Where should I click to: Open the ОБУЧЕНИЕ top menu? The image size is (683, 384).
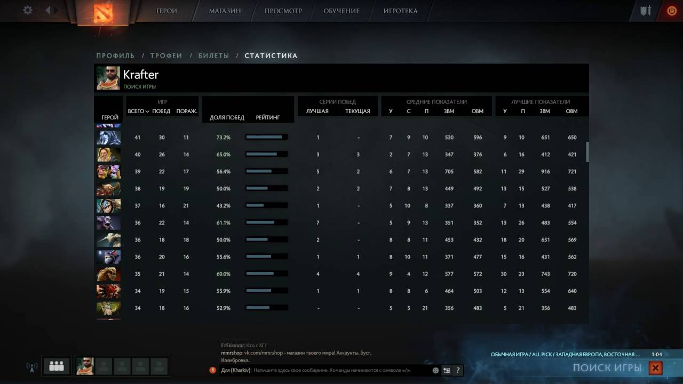point(341,11)
